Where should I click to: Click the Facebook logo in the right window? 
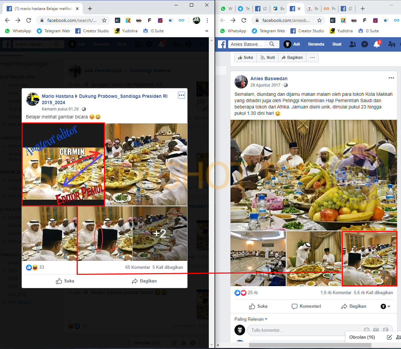pos(222,44)
